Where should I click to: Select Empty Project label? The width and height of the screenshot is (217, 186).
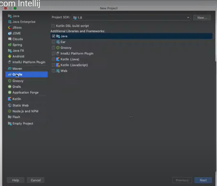23,123
